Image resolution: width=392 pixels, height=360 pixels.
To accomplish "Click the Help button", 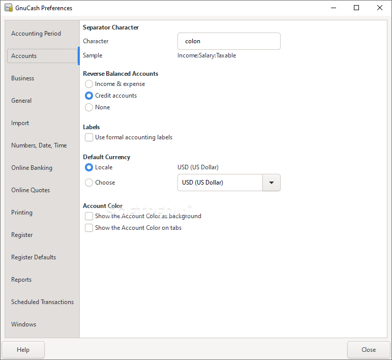I will coord(23,350).
